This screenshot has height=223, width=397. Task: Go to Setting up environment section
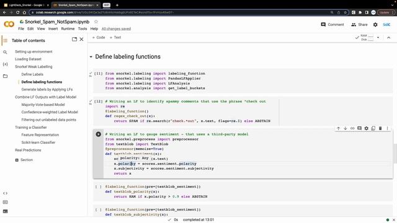click(x=33, y=51)
